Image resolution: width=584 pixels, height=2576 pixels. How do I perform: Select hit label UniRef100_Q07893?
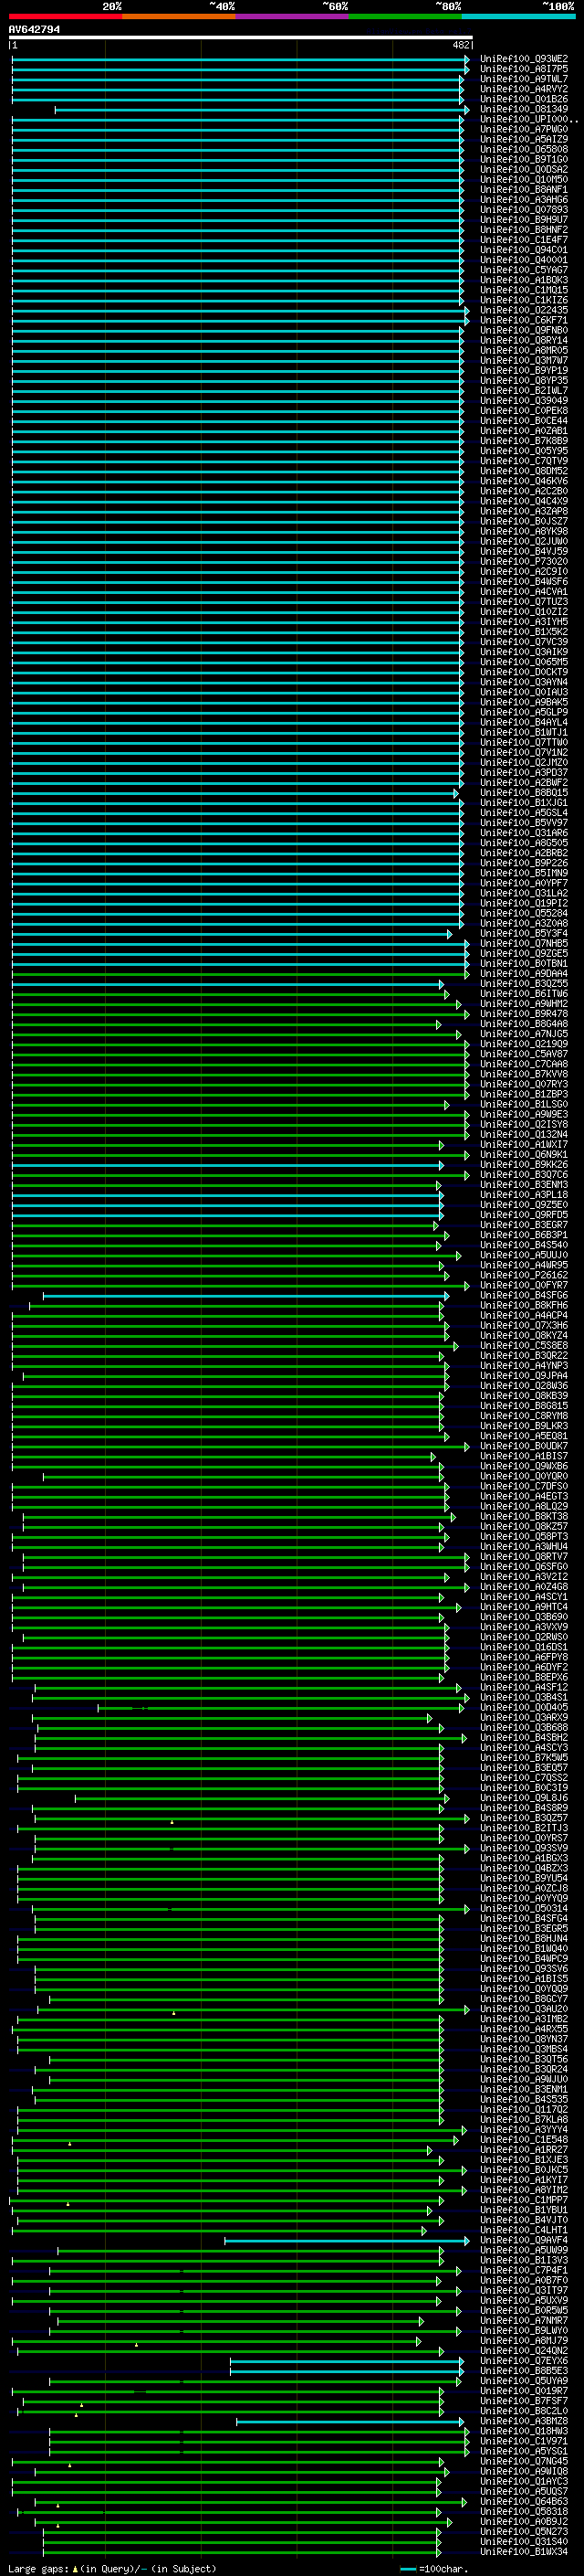coord(524,210)
